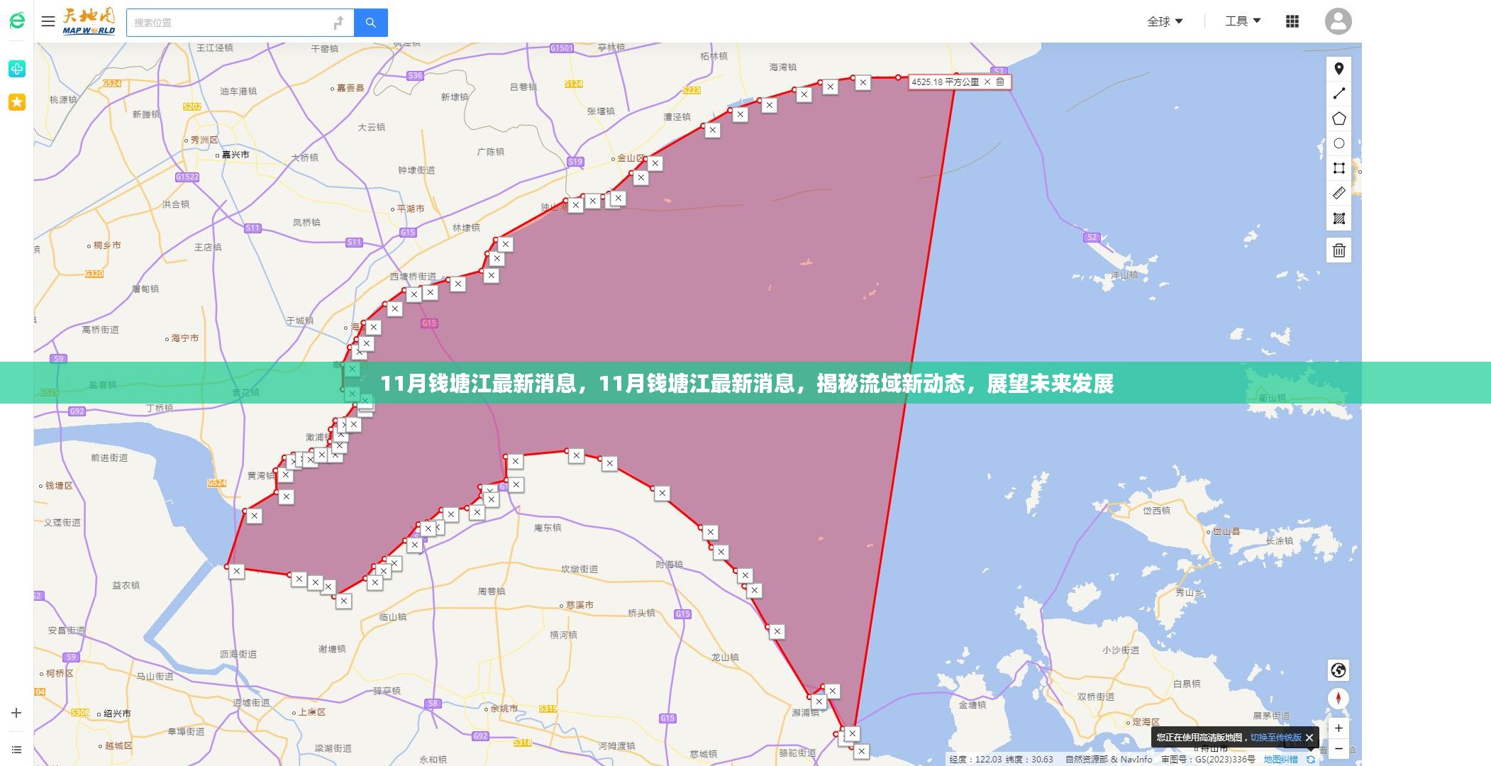Open the hamburger menu beside Map World logo

pos(48,21)
